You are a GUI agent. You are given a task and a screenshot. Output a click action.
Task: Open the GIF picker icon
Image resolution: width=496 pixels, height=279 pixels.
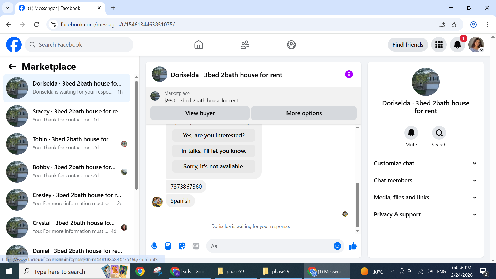pyautogui.click(x=196, y=246)
